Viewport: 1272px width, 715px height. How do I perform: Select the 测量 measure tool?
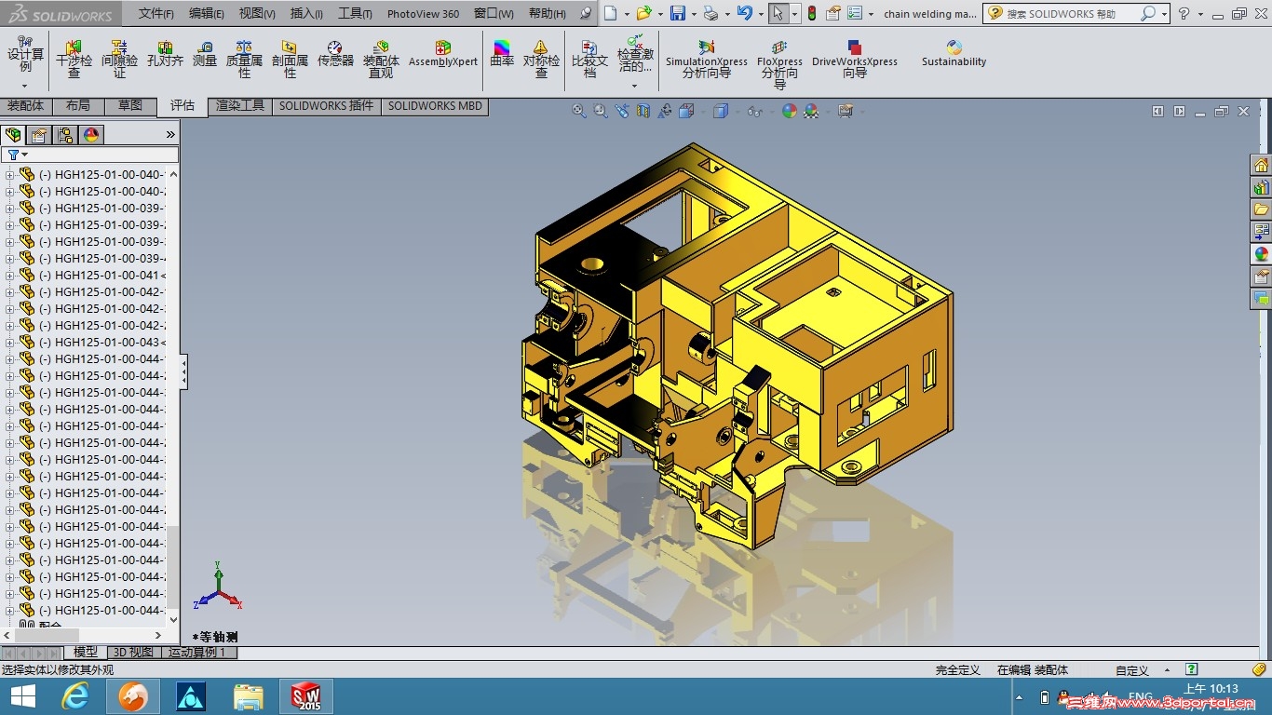pyautogui.click(x=204, y=54)
